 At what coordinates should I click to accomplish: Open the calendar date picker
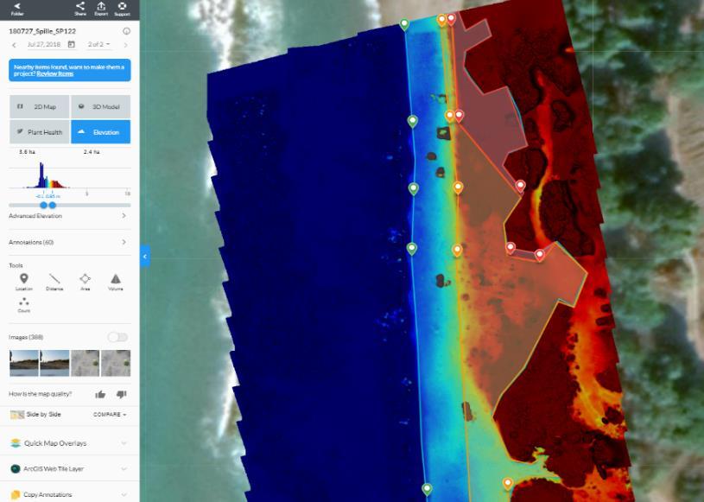pos(72,44)
